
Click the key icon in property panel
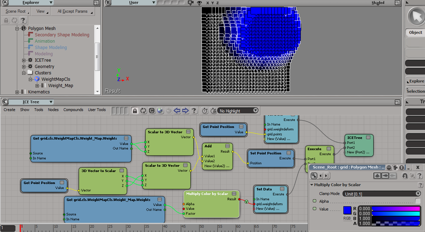[x=314, y=176]
